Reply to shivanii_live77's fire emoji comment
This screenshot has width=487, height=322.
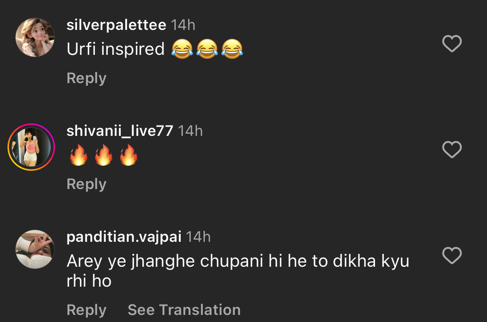(x=86, y=184)
